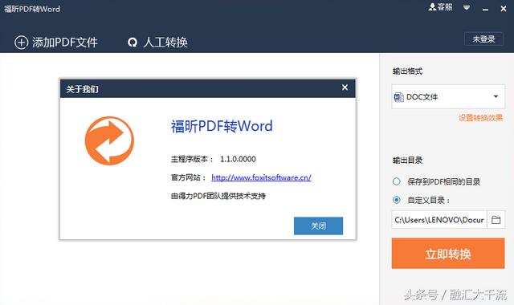Image resolution: width=514 pixels, height=305 pixels.
Task: Browse output folder with folder icon
Action: [496, 220]
